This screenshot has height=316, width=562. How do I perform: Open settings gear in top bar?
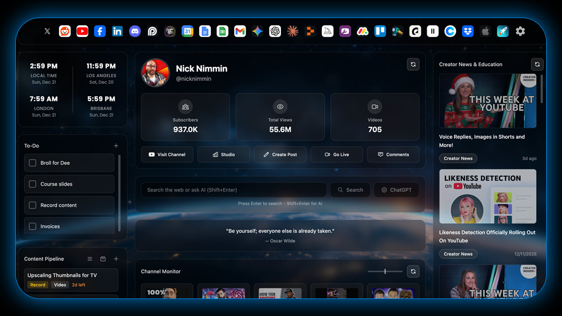(x=520, y=31)
